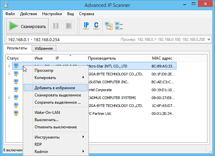Choose Выключить... from context menu

coord(46,119)
